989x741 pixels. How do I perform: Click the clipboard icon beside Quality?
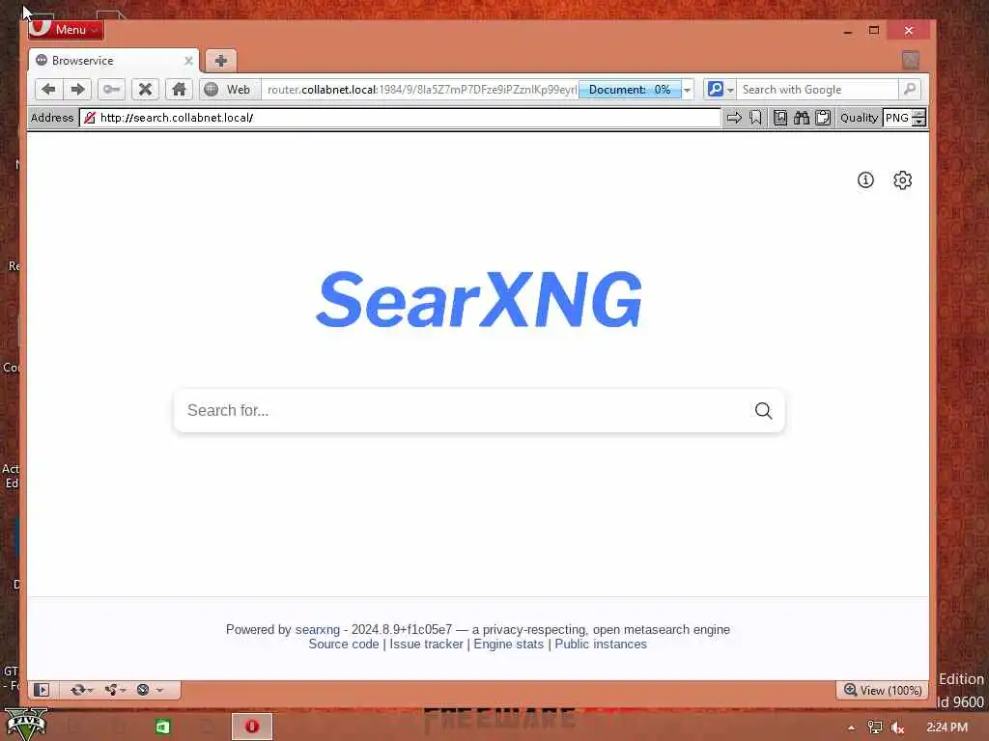point(823,118)
